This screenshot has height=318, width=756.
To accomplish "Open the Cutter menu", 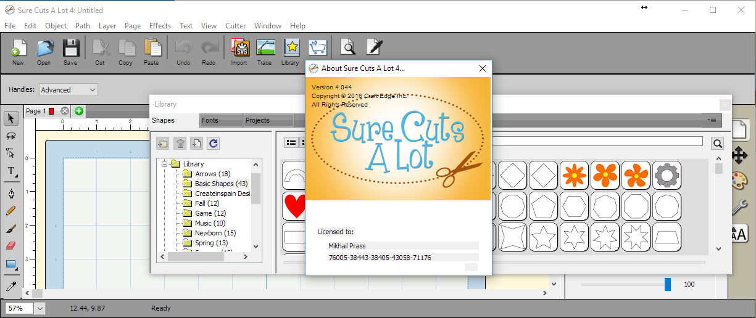I will coord(236,26).
